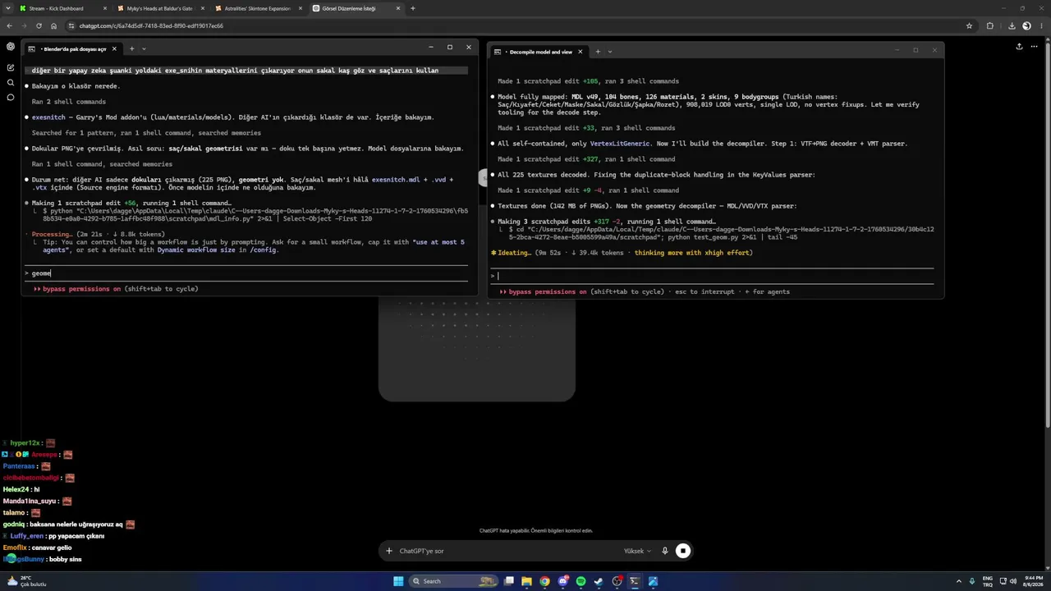Open search chats magnifier in ChatGPT sidebar
The width and height of the screenshot is (1051, 591).
(10, 82)
